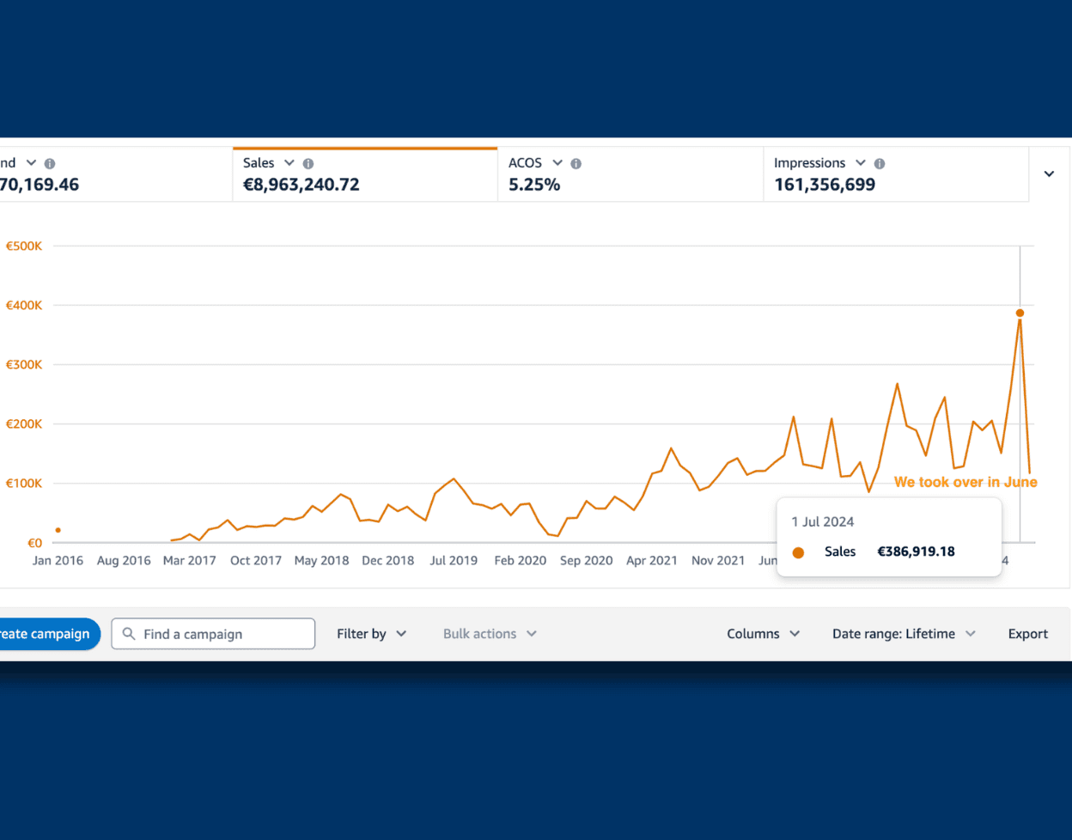Show info tooltip for Sales

[308, 163]
